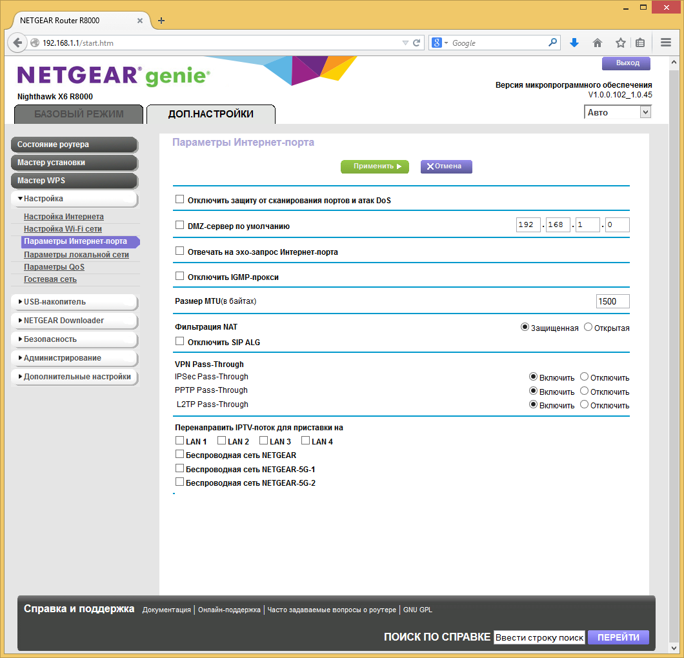This screenshot has height=658, width=684.
Task: Check wireless network NETGEAR-5G-1 for IPTV
Action: 179,468
